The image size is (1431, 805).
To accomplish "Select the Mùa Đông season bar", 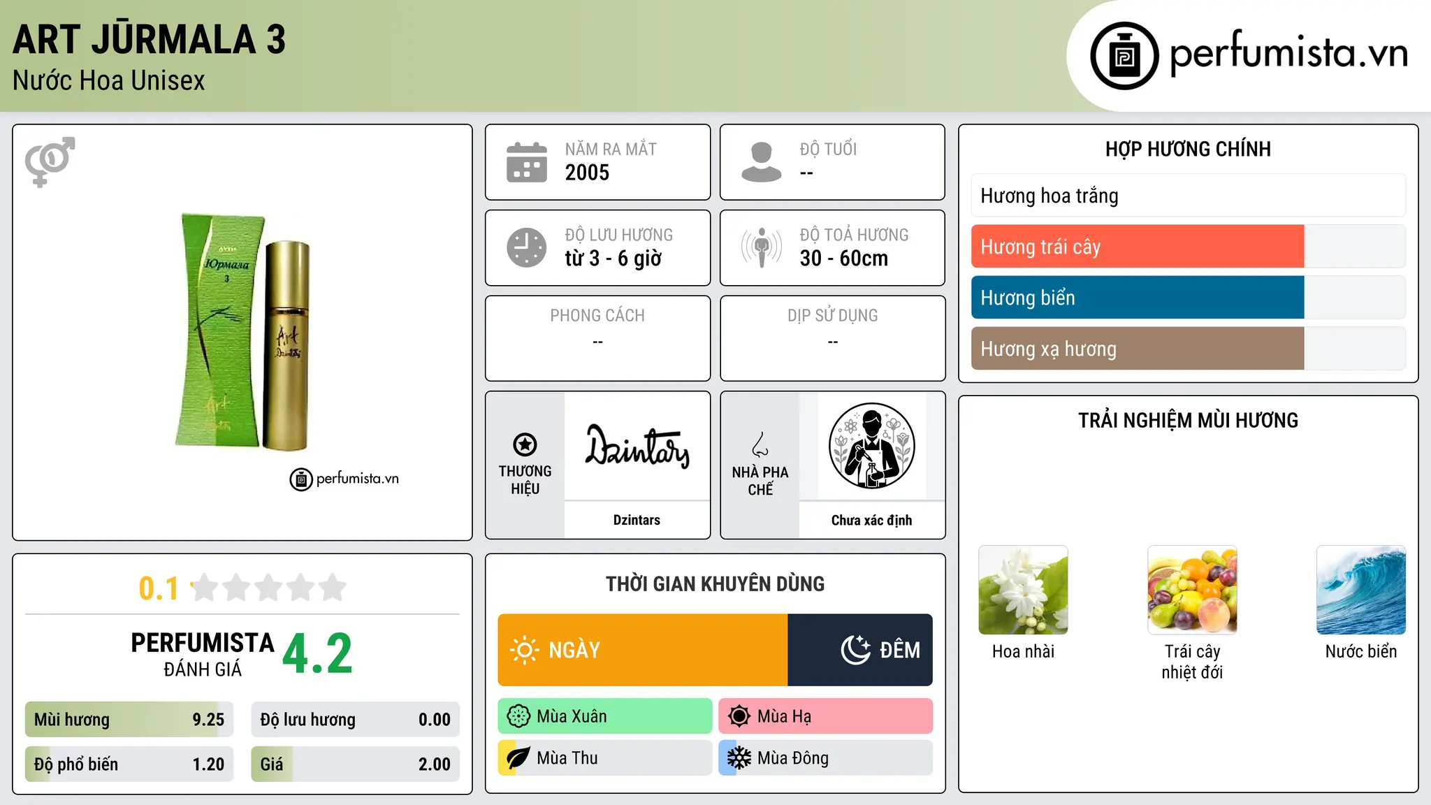I will coord(826,758).
